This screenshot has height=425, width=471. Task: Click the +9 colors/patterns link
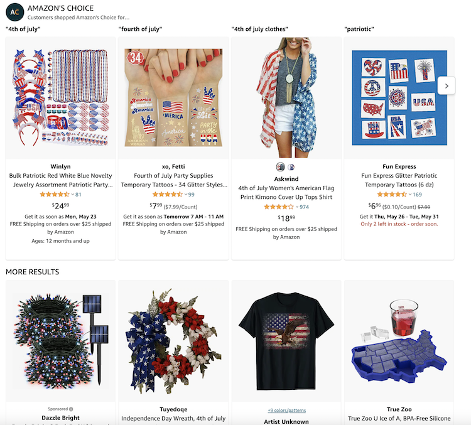click(x=286, y=411)
